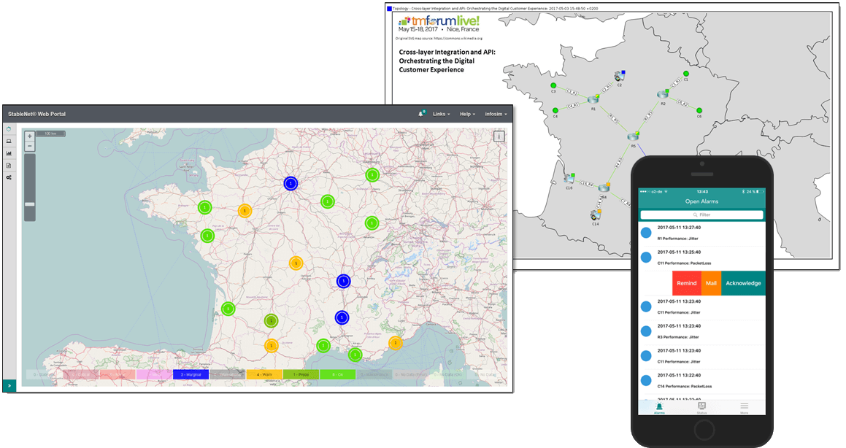Viewport: 846px width, 448px height.
Task: Open the charts icon in left sidebar
Action: [9, 153]
